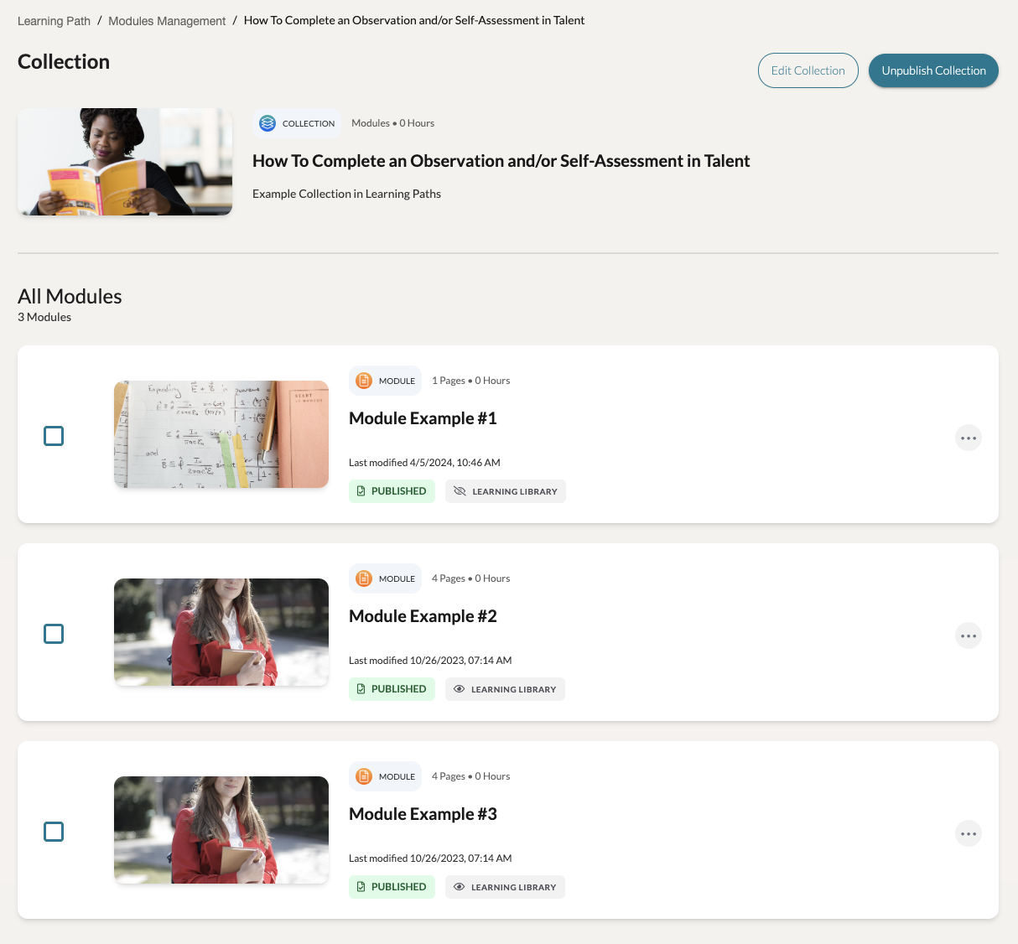Click the Published badge on Module Example #3
The width and height of the screenshot is (1018, 944).
click(x=392, y=887)
